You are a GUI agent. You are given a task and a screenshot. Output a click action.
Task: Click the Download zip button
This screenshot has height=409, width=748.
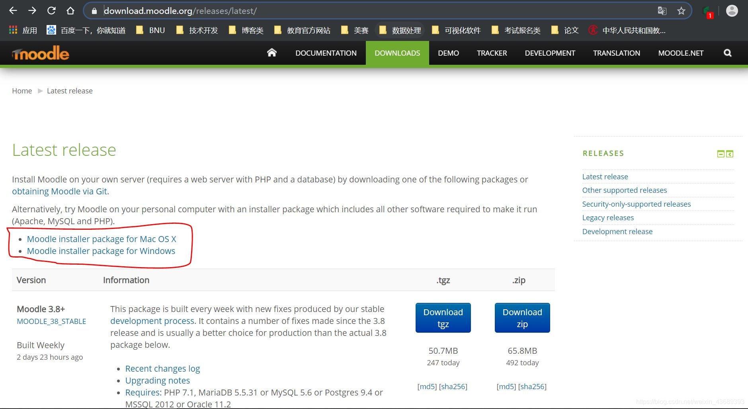522,318
